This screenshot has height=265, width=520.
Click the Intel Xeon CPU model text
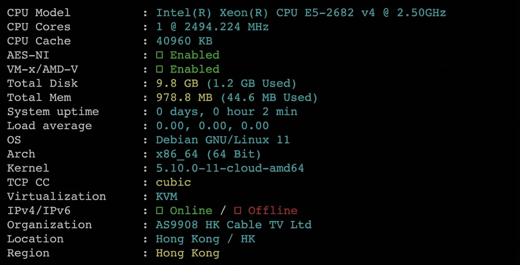(301, 13)
